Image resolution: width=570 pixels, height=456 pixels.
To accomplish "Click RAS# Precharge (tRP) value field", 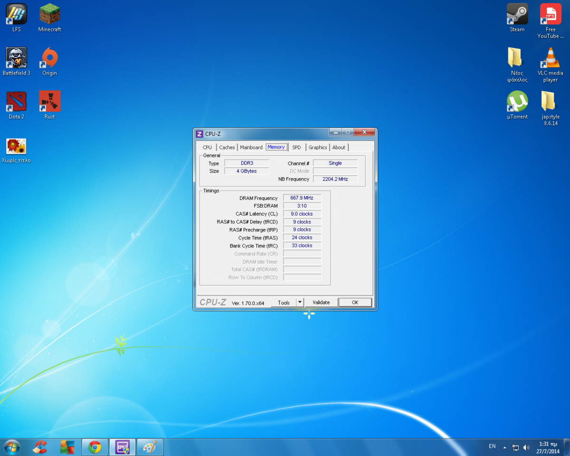I will coord(302,229).
